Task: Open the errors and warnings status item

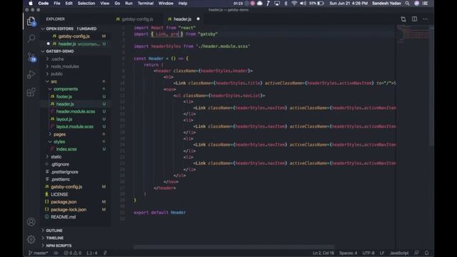Action: click(73, 253)
